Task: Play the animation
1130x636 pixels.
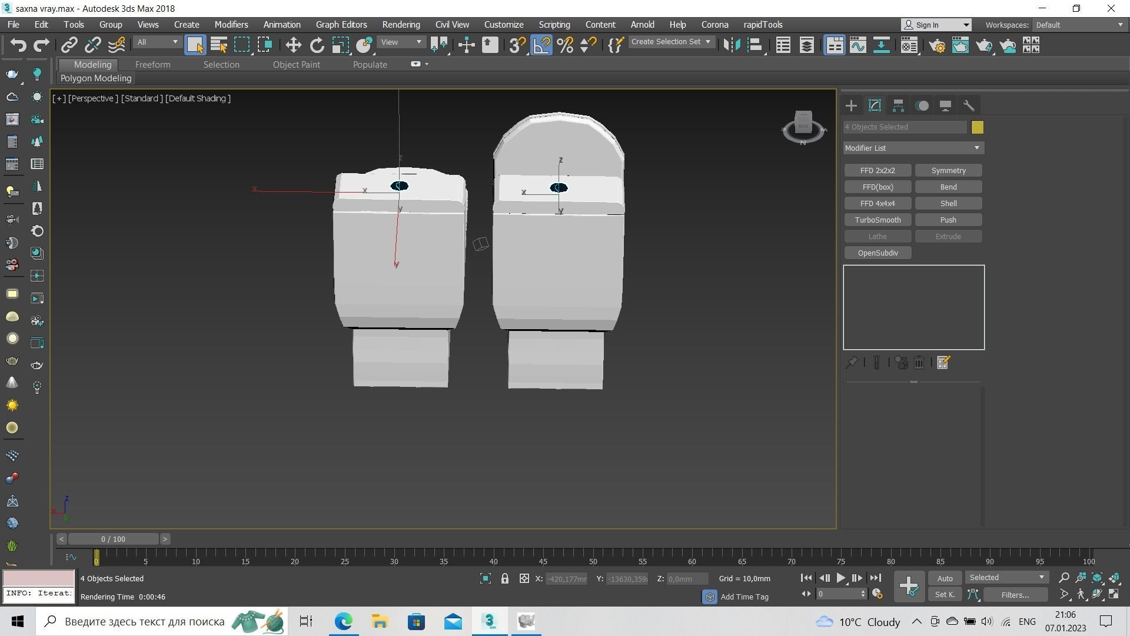Action: pos(840,578)
